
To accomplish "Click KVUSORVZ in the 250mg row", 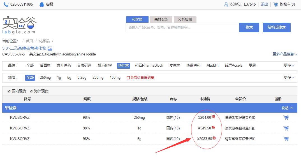I will tap(20, 117).
